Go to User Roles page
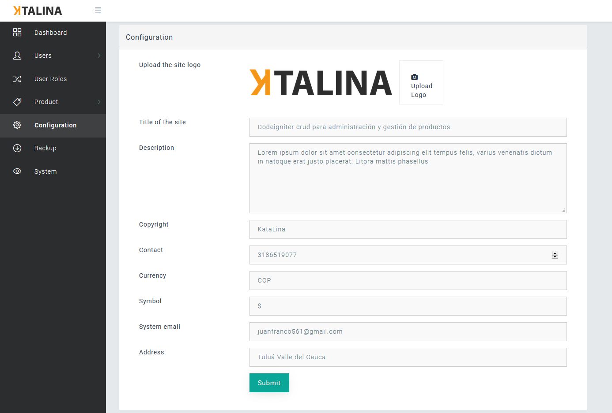Viewport: 612px width, 413px height. (x=53, y=79)
